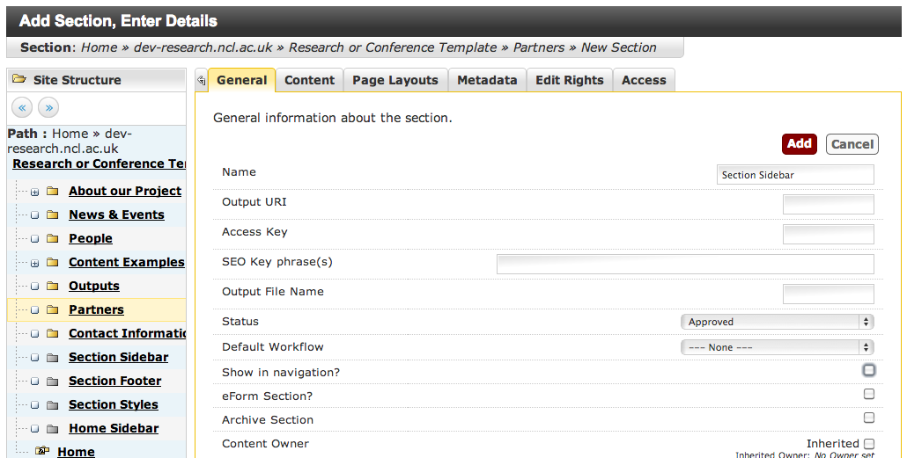Expand the About our Project tree node
The width and height of the screenshot is (907, 458).
pyautogui.click(x=34, y=192)
